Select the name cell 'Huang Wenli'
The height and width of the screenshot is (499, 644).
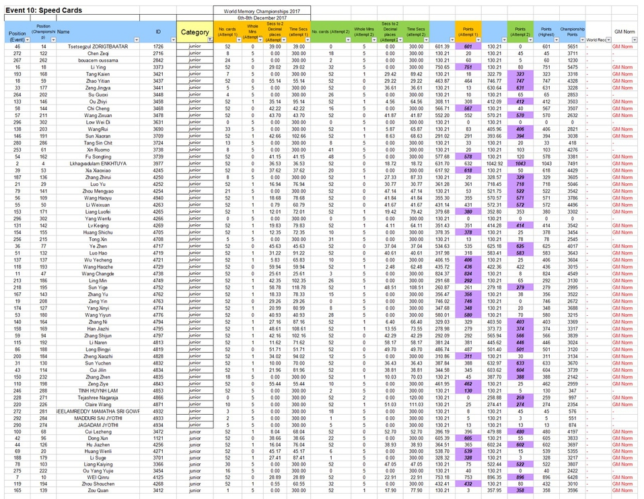click(98, 451)
